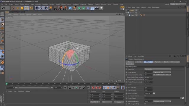Image resolution: width=189 pixels, height=106 pixels.
Task: Select the Model mode cube icon
Action: click(2, 19)
